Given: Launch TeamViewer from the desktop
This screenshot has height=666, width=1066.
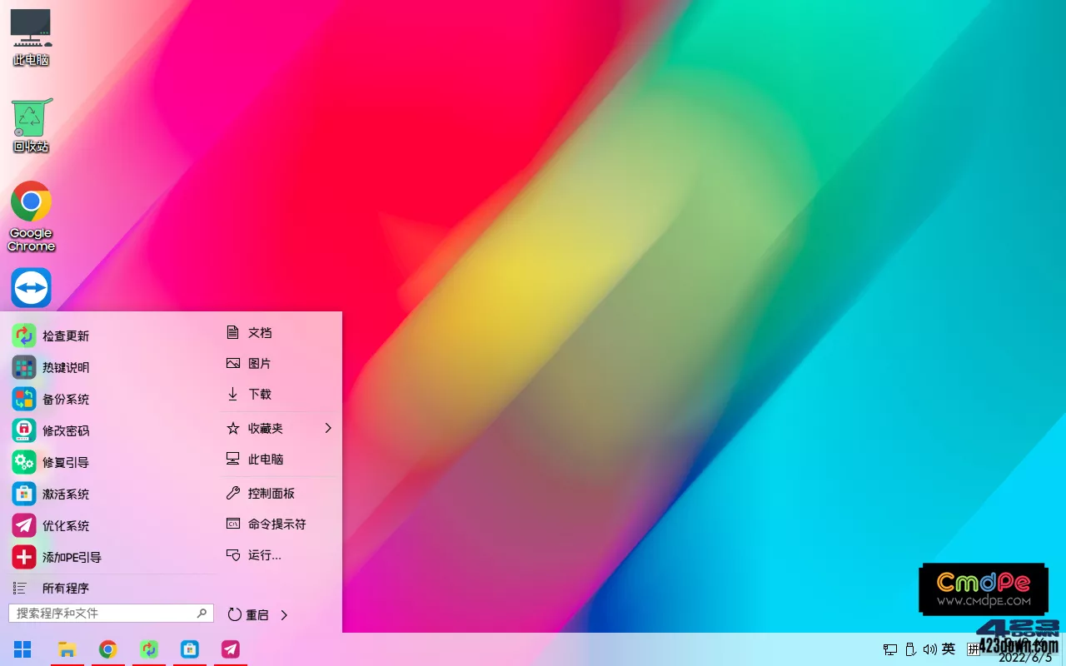Looking at the screenshot, I should tap(31, 287).
